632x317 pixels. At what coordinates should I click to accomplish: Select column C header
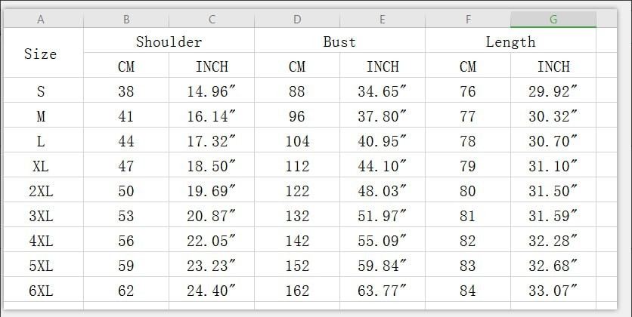tap(212, 20)
